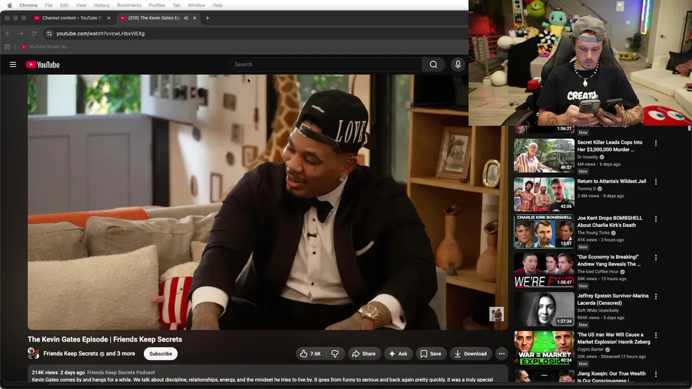Open the Window menu in menu bar
Image resolution: width=692 pixels, height=389 pixels.
coord(196,5)
